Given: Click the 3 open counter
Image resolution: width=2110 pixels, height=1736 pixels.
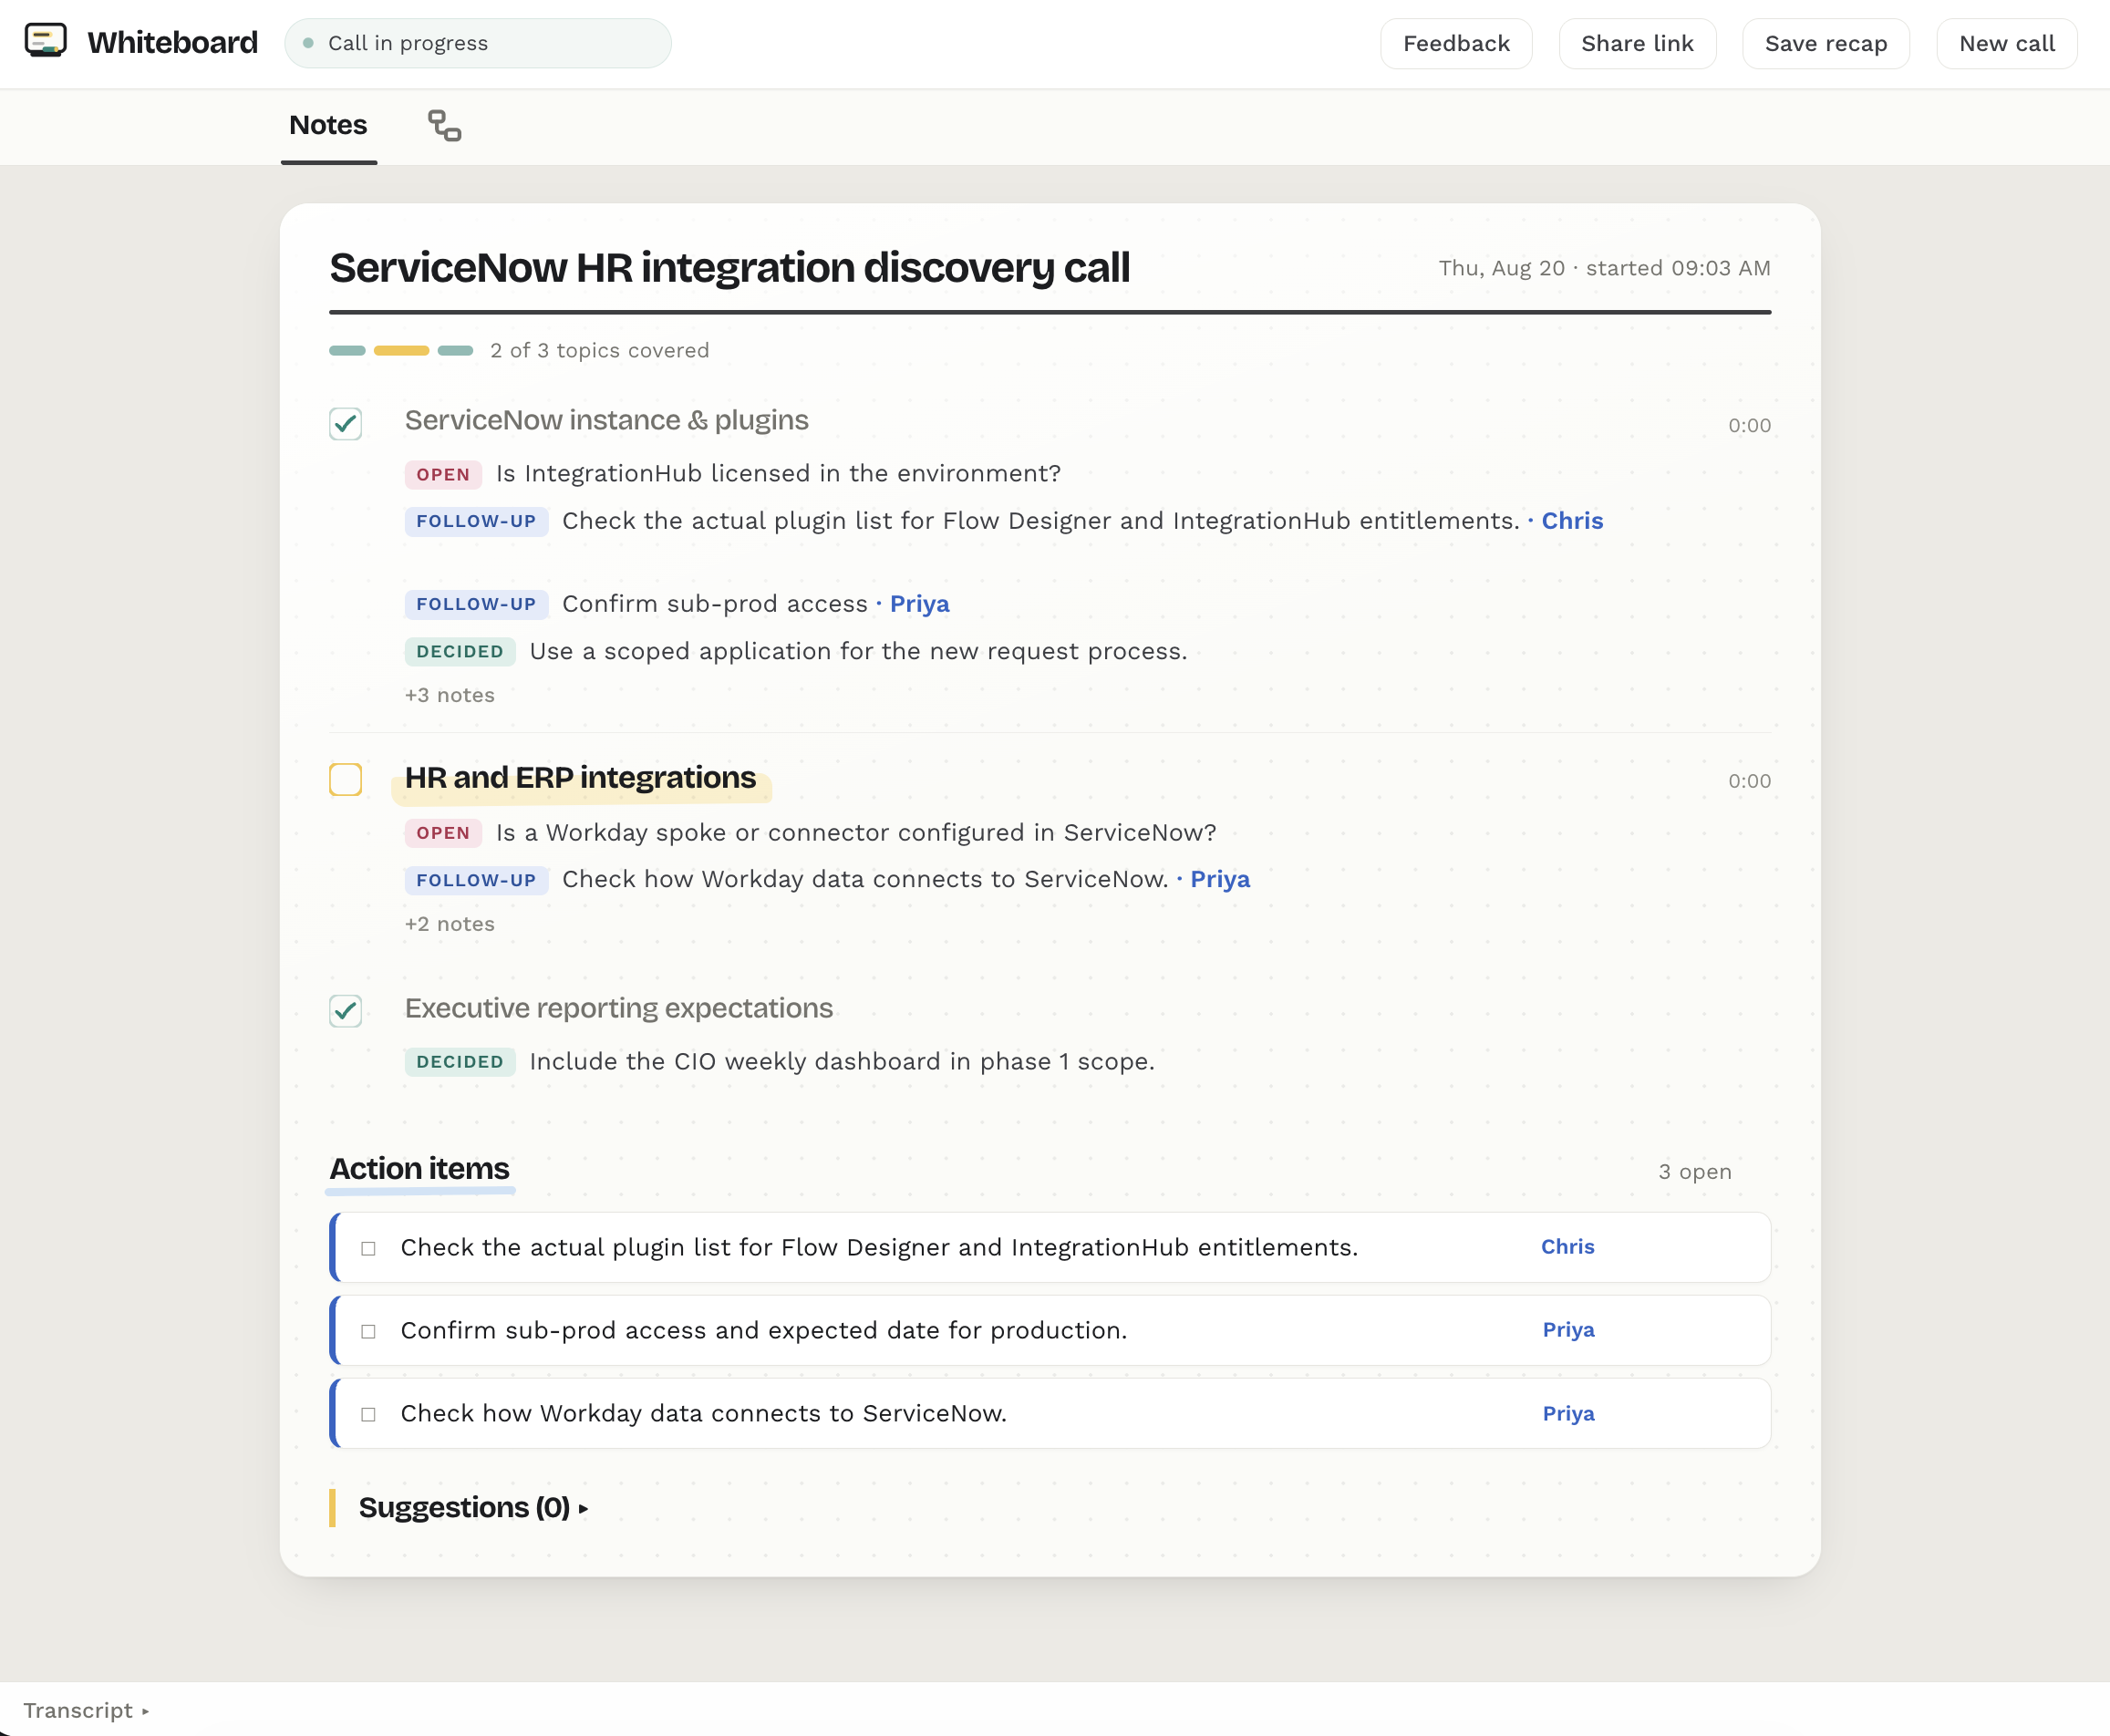Looking at the screenshot, I should (x=1694, y=1171).
